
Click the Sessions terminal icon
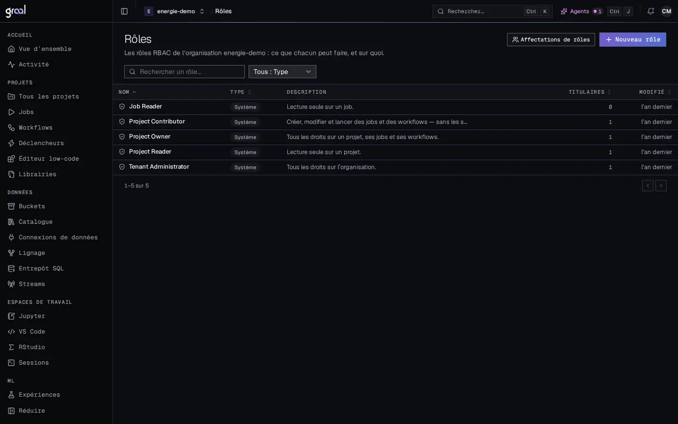[11, 363]
